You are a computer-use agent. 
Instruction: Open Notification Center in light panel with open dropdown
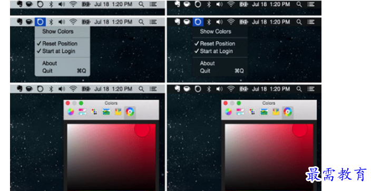[153, 22]
